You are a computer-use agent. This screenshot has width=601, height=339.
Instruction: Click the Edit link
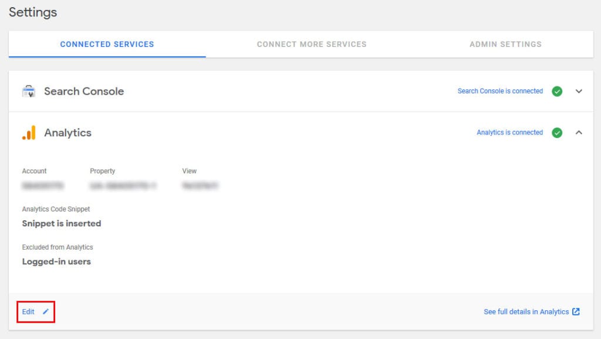28,312
